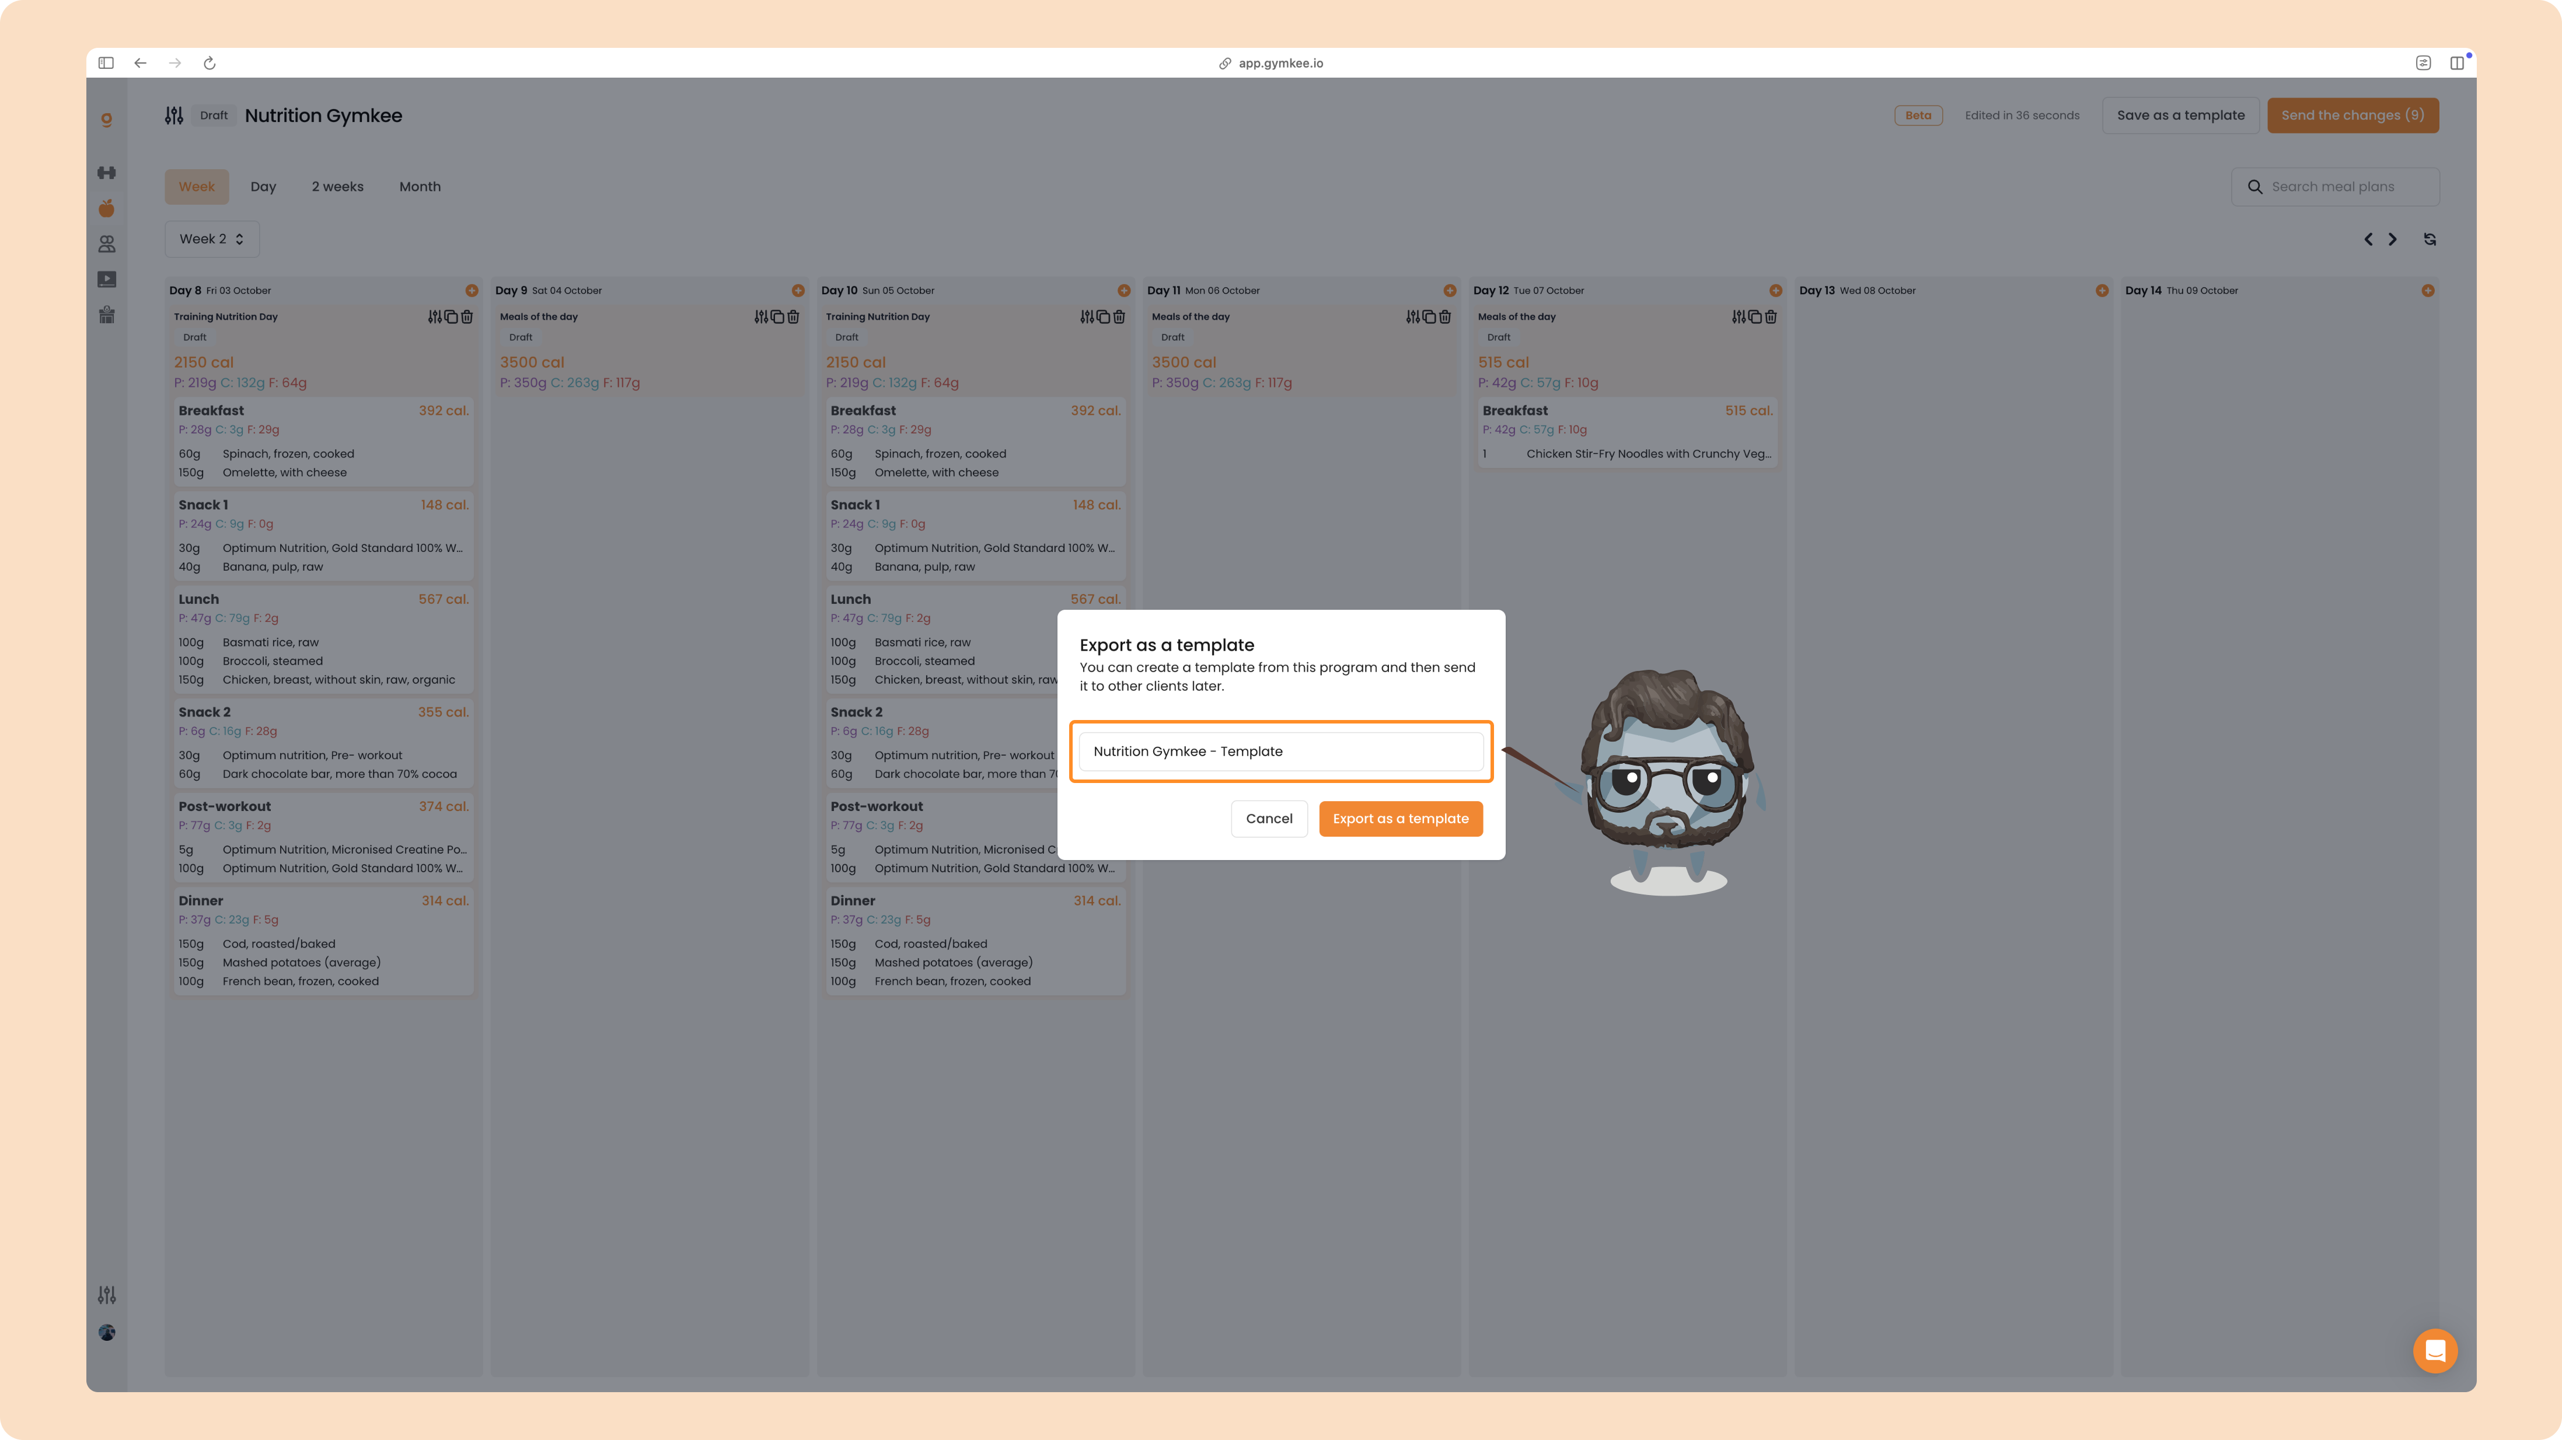Delete Day 11 Meals of the day
Image resolution: width=2562 pixels, height=1440 pixels.
tap(1446, 317)
